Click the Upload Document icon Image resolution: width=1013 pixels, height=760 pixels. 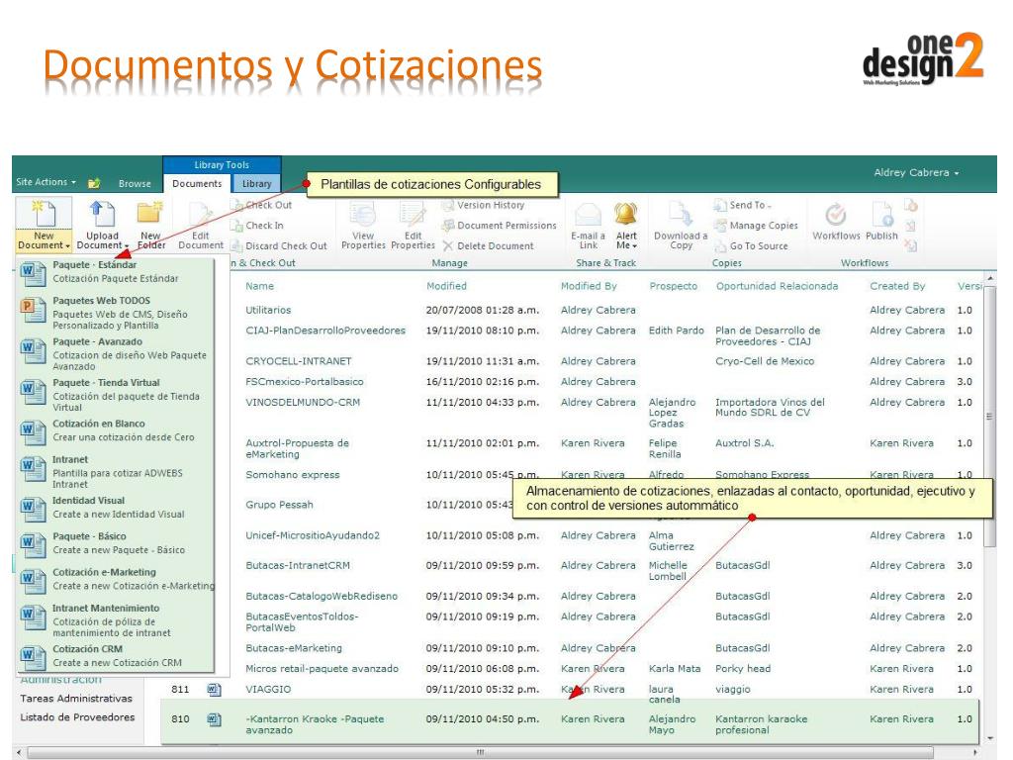(x=102, y=215)
